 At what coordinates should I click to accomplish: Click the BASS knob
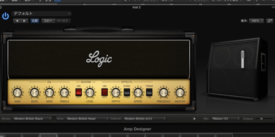35,92
